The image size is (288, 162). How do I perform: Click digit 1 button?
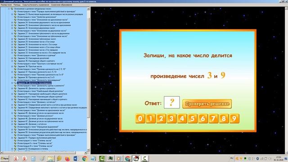coord(151,118)
